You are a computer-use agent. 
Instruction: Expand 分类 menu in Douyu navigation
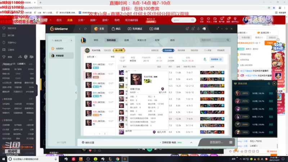(x=81, y=20)
